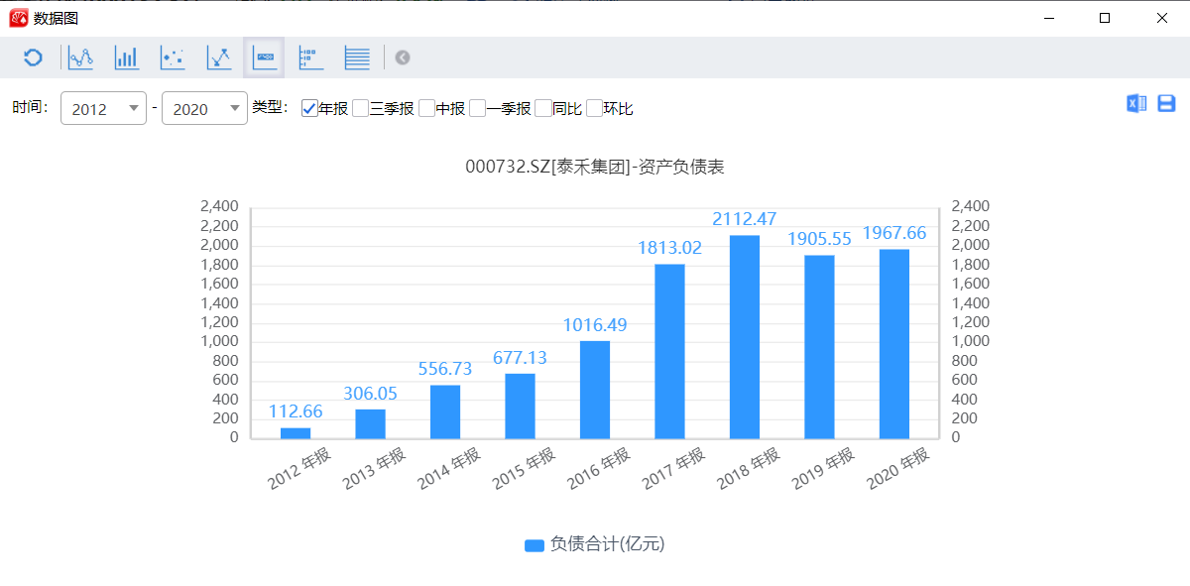Minimize the 数据图 window

coord(1048,18)
